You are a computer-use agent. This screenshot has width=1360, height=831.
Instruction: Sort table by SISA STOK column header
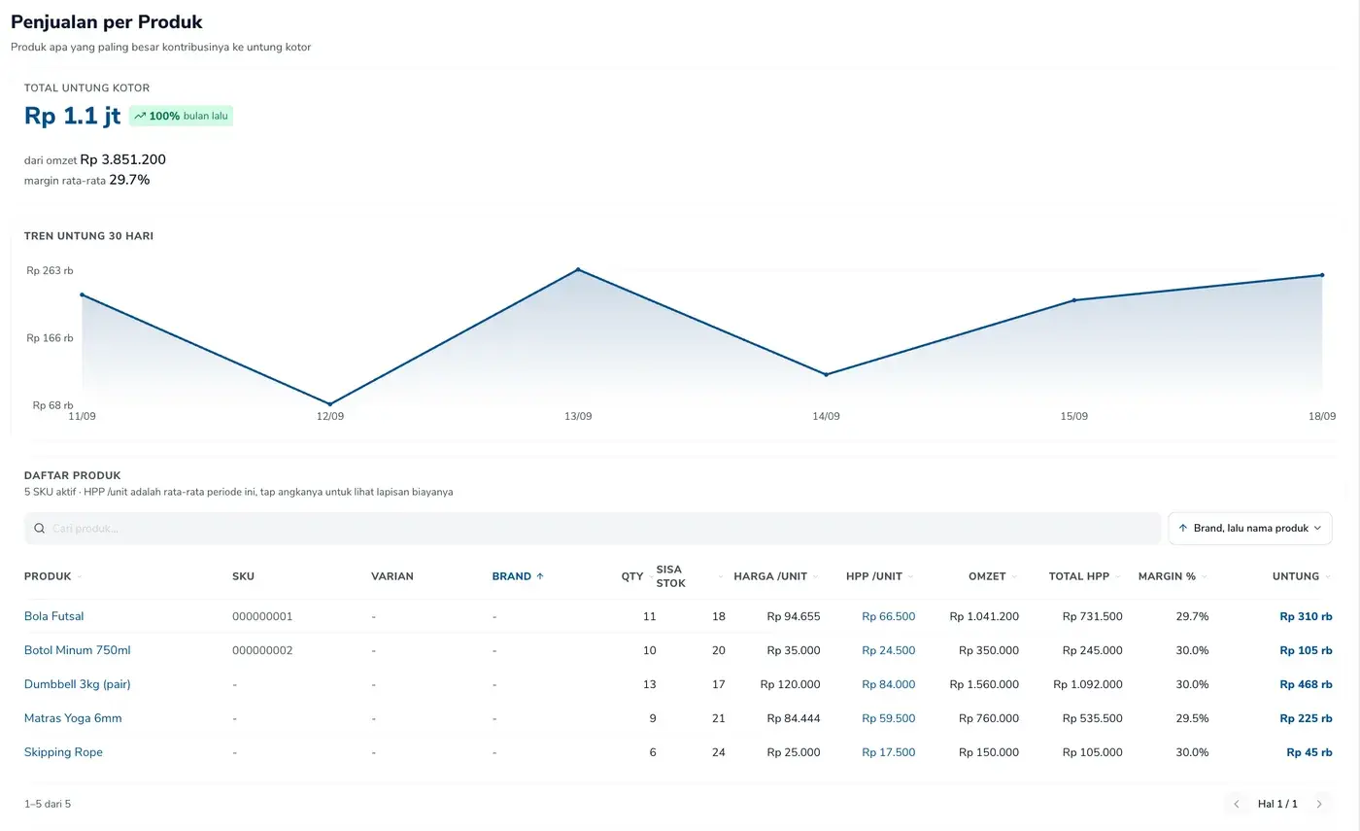point(670,576)
